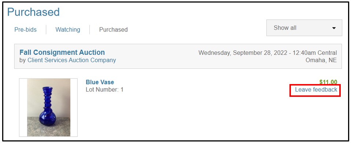
Task: Open the Pre-bids tab
Action: pos(25,30)
